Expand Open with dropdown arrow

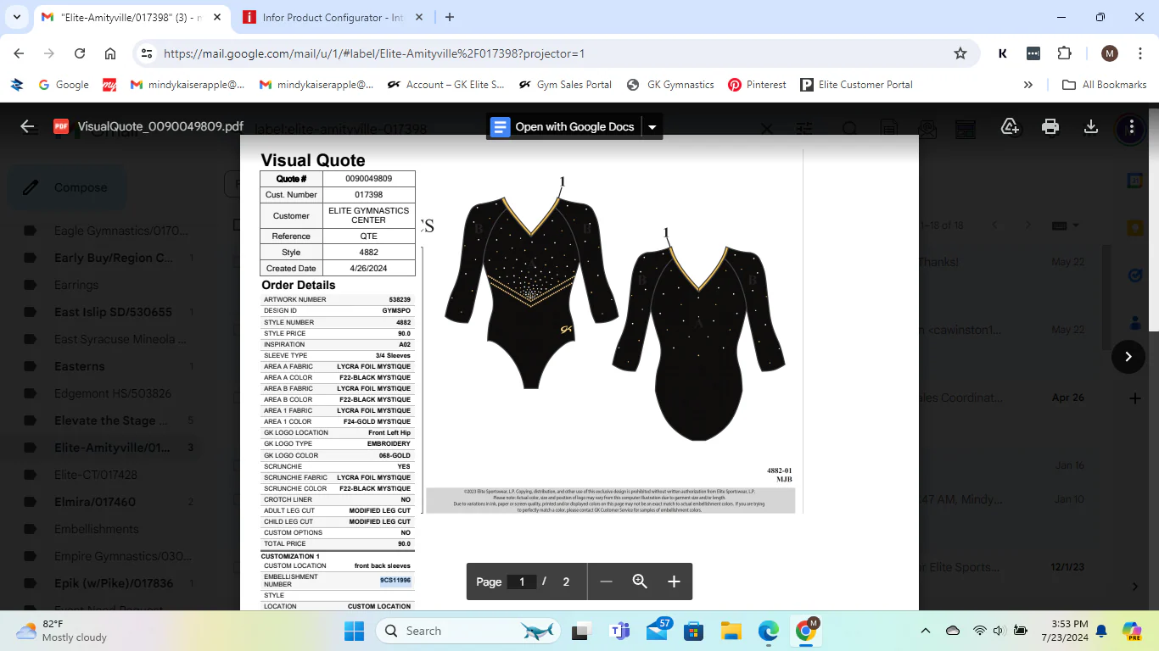[652, 127]
